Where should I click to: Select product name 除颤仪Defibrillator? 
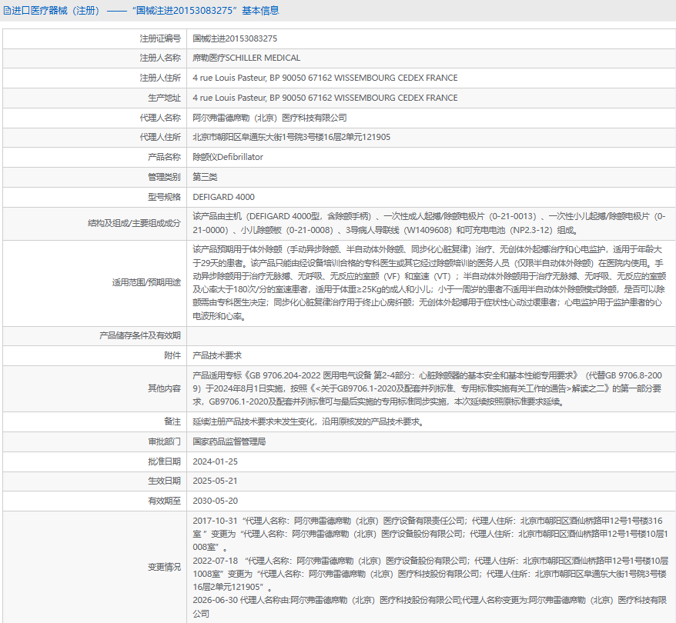click(x=228, y=157)
